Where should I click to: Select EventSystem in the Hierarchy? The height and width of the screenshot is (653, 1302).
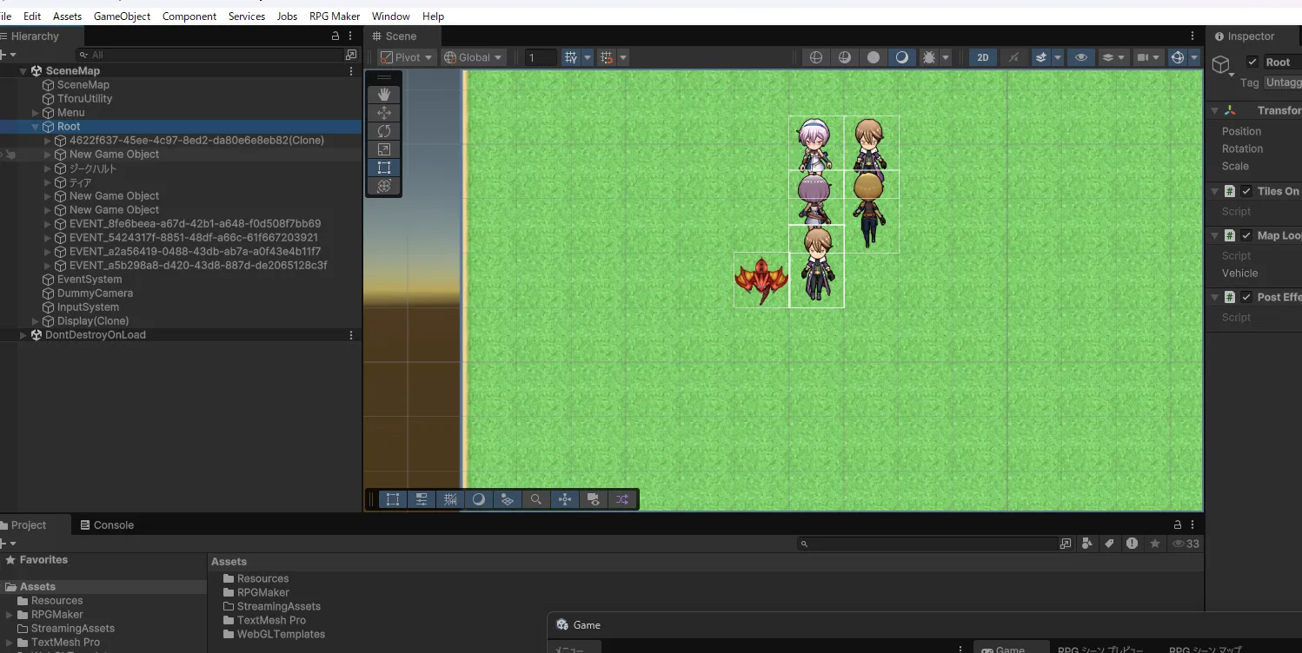(x=89, y=280)
